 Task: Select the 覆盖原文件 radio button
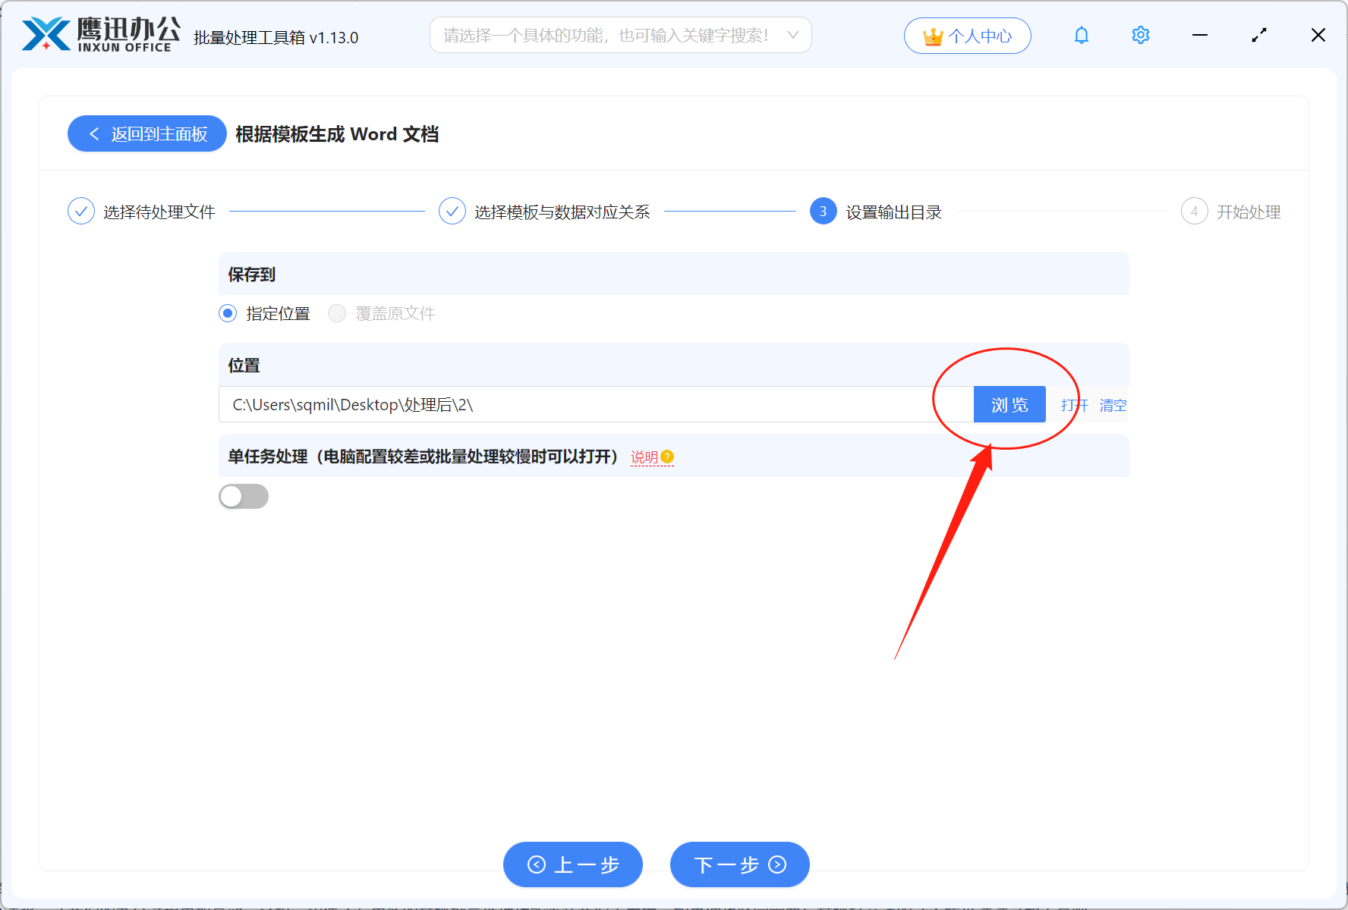coord(336,313)
